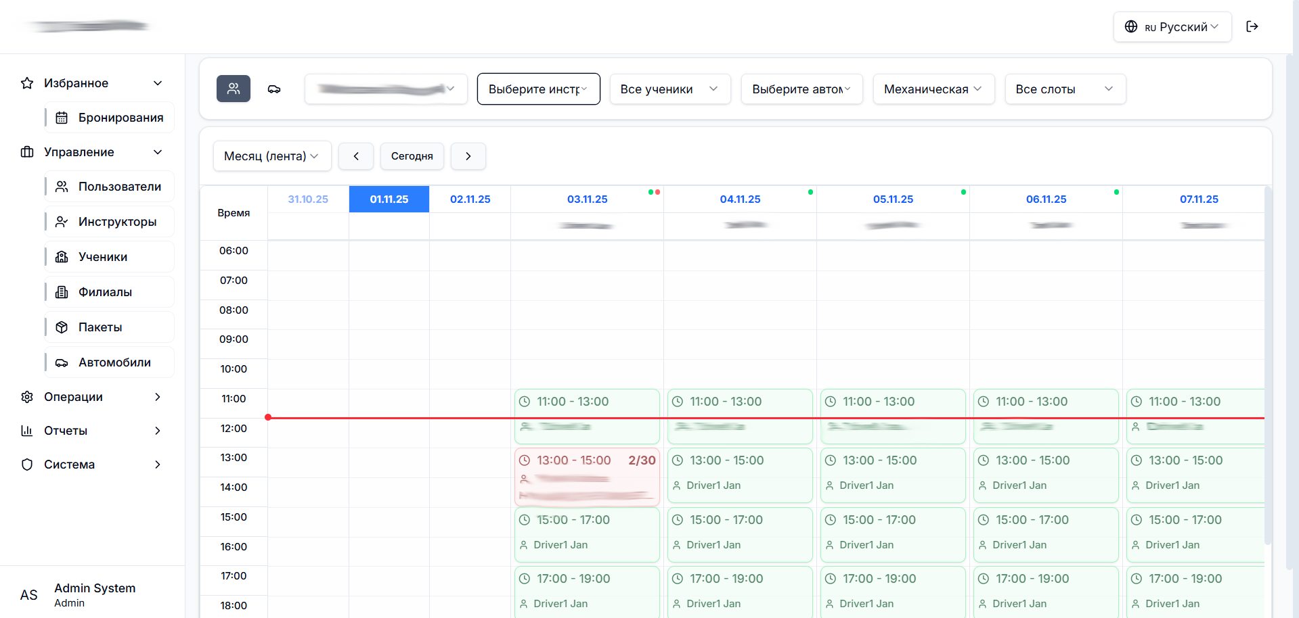Screen dimensions: 1299x618
Task: Open the Русский language dropdown
Action: coord(1172,27)
